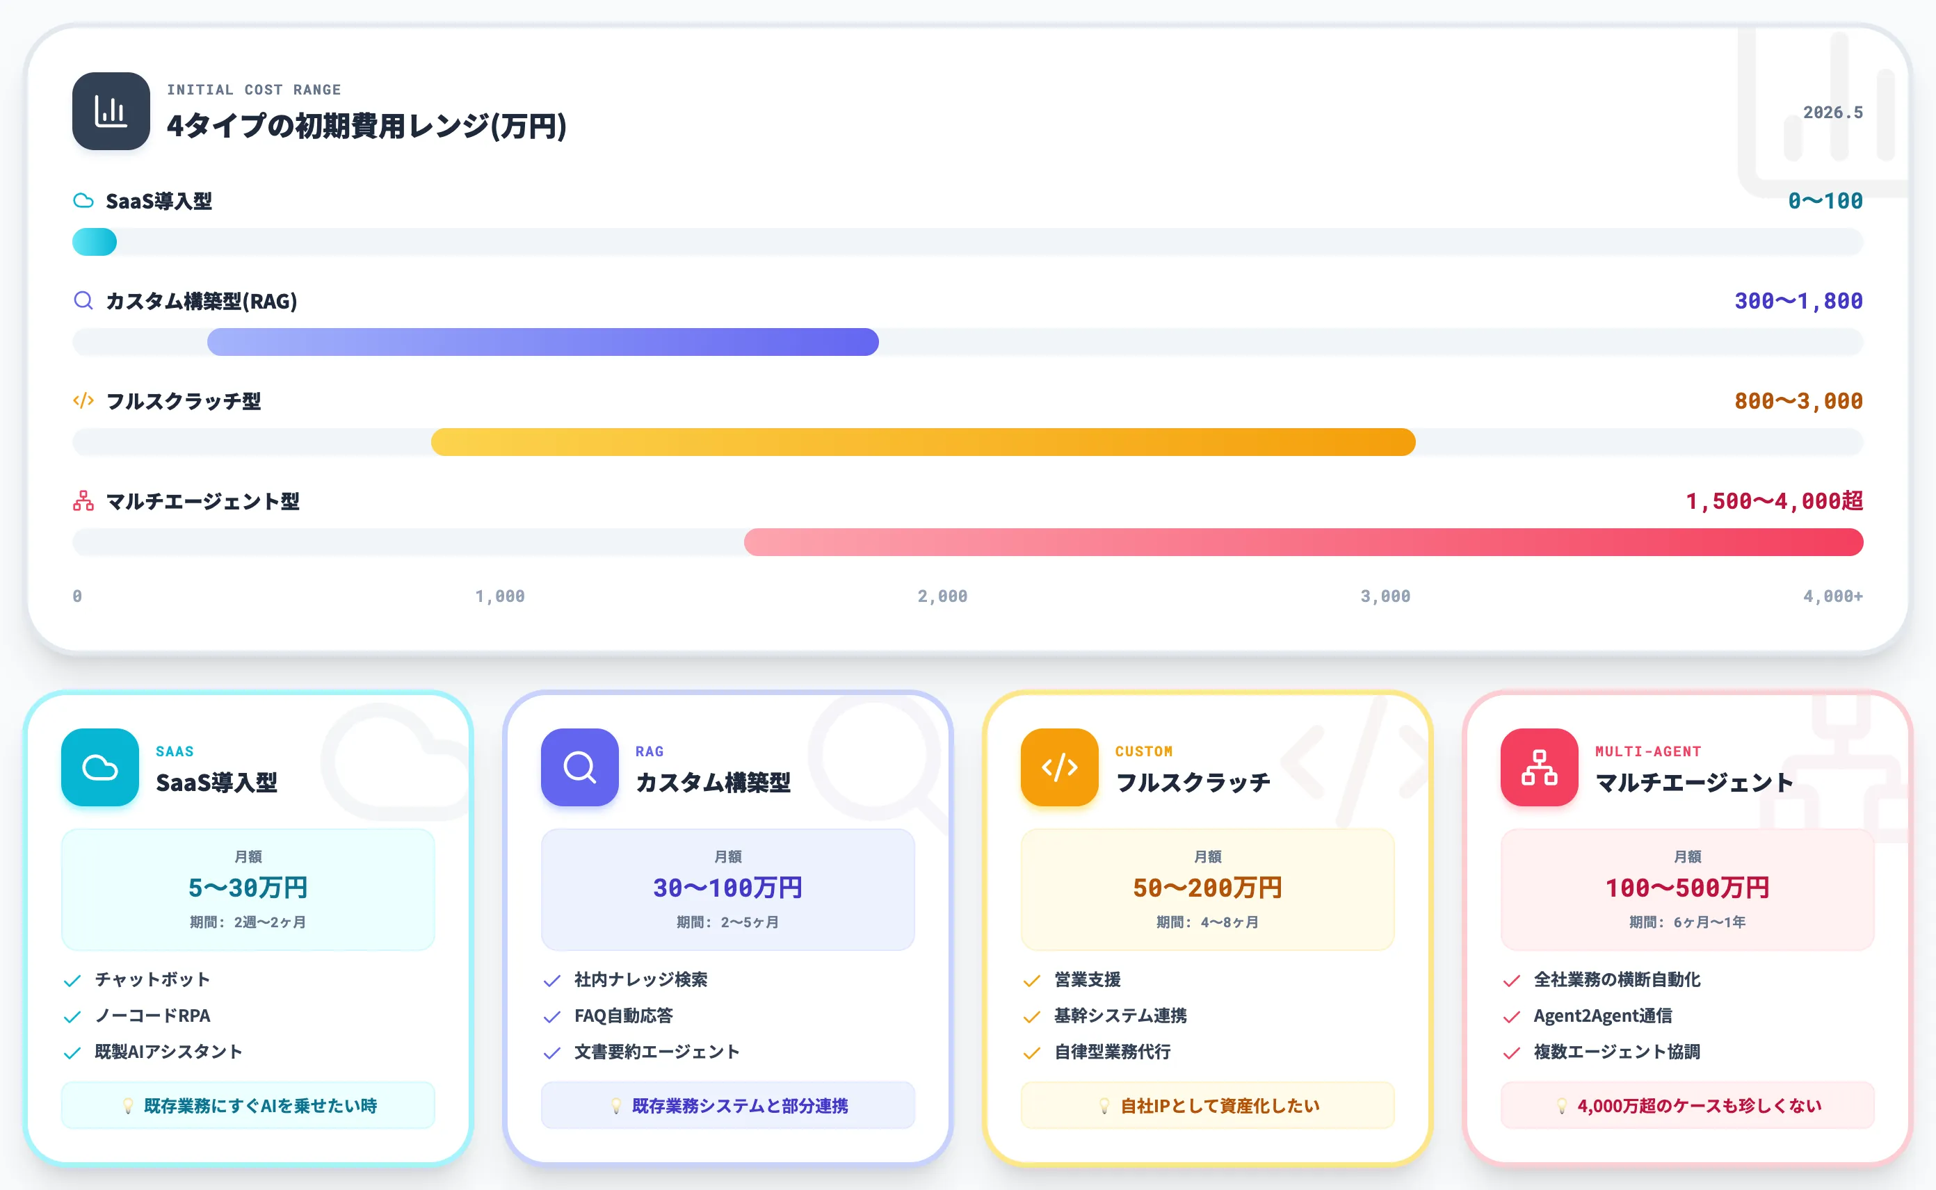Image resolution: width=1936 pixels, height=1190 pixels.
Task: Click the 1,000 axis tick label
Action: pos(500,596)
